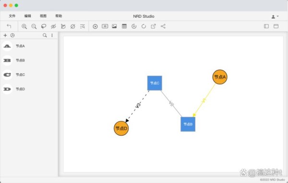Viewport: 288px width, 183px height.
Task: Open the user account dropdown
Action: pos(275,17)
